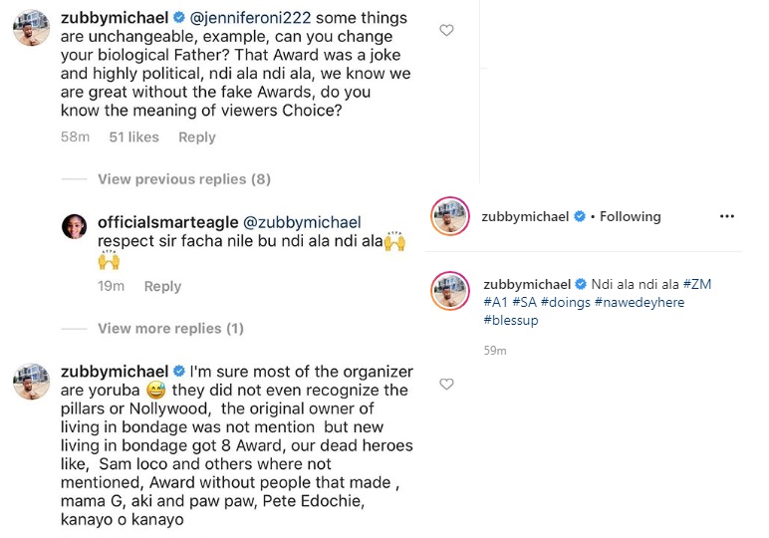
Task: Open the #blessup hashtag
Action: coord(515,320)
